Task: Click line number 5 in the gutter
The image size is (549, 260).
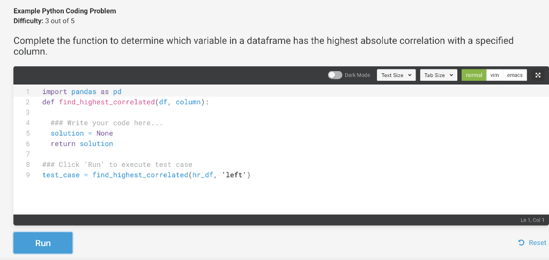Action: click(28, 133)
